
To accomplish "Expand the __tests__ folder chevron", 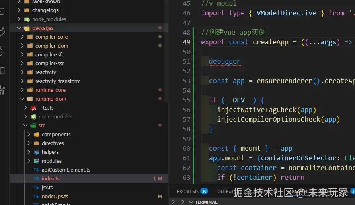I will [x=25, y=108].
